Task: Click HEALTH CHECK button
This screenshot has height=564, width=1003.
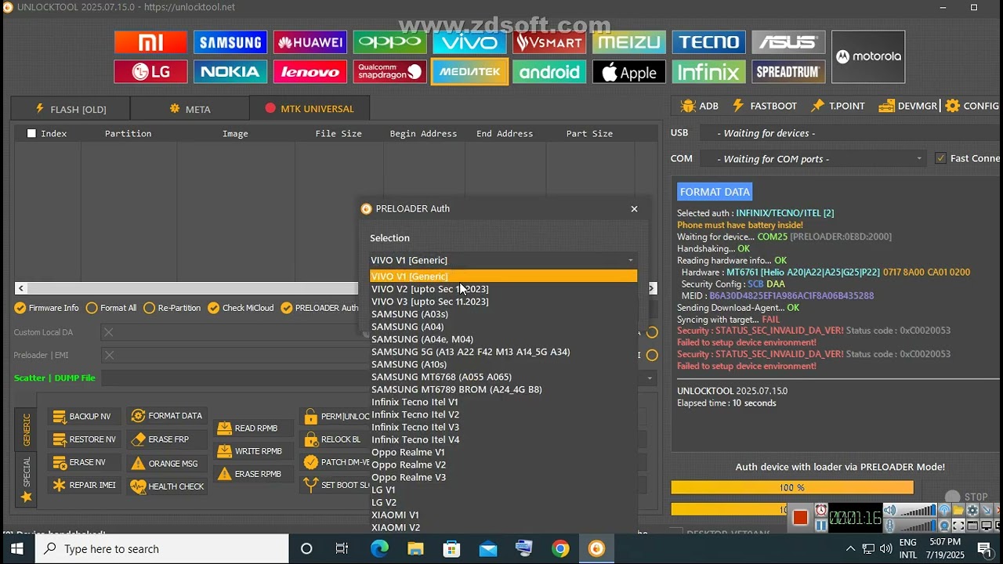Action: 168,486
